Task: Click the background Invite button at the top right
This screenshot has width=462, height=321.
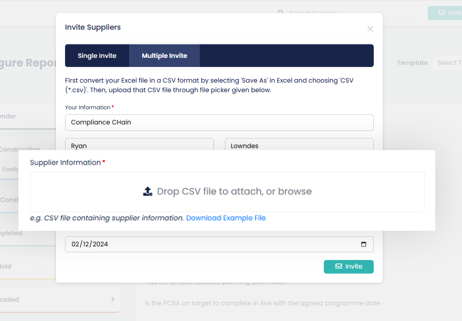Action: pos(445,13)
